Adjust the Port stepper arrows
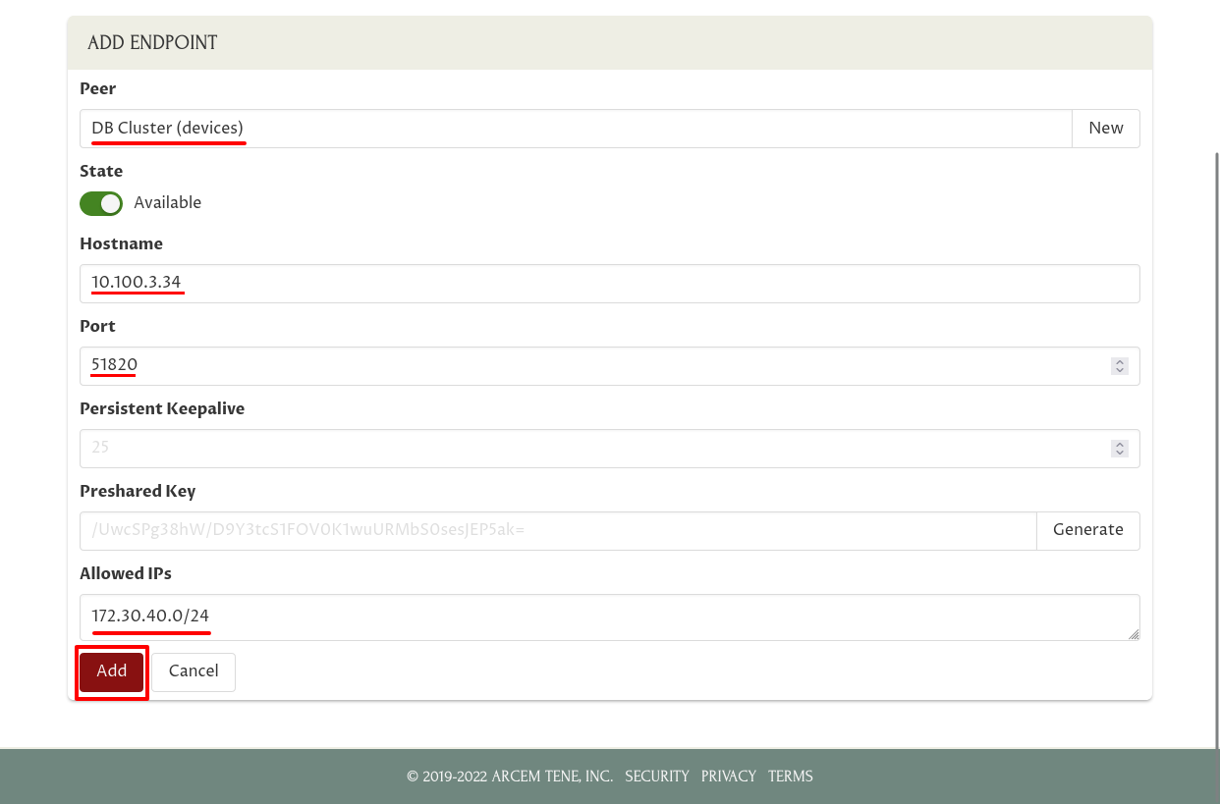The width and height of the screenshot is (1220, 804). click(1119, 366)
